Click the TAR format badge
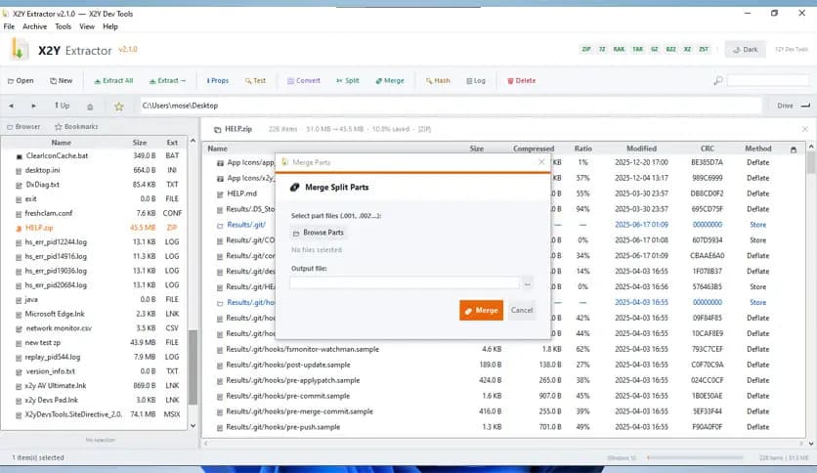The width and height of the screenshot is (817, 473). (x=637, y=50)
